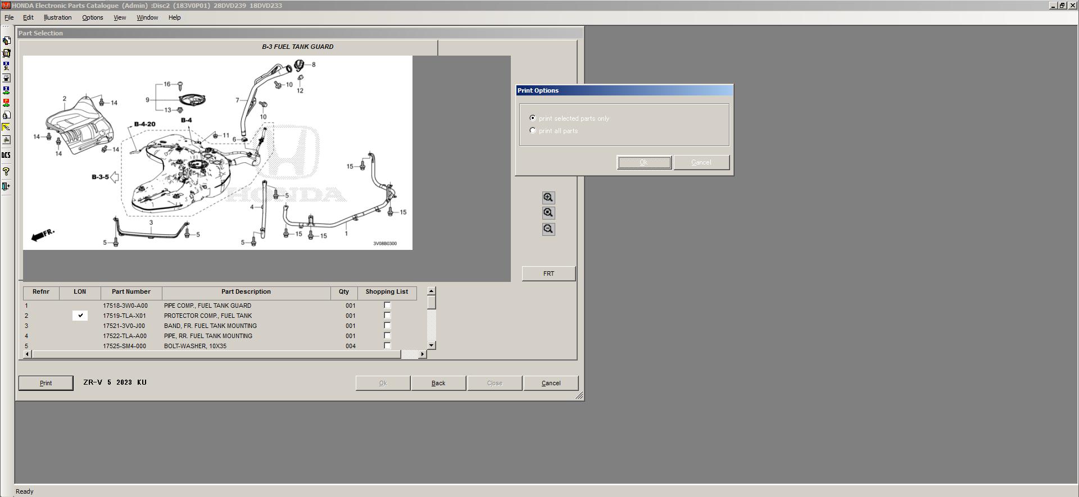Select part number 17518-3W0-A00
The height and width of the screenshot is (497, 1079).
pyautogui.click(x=125, y=306)
